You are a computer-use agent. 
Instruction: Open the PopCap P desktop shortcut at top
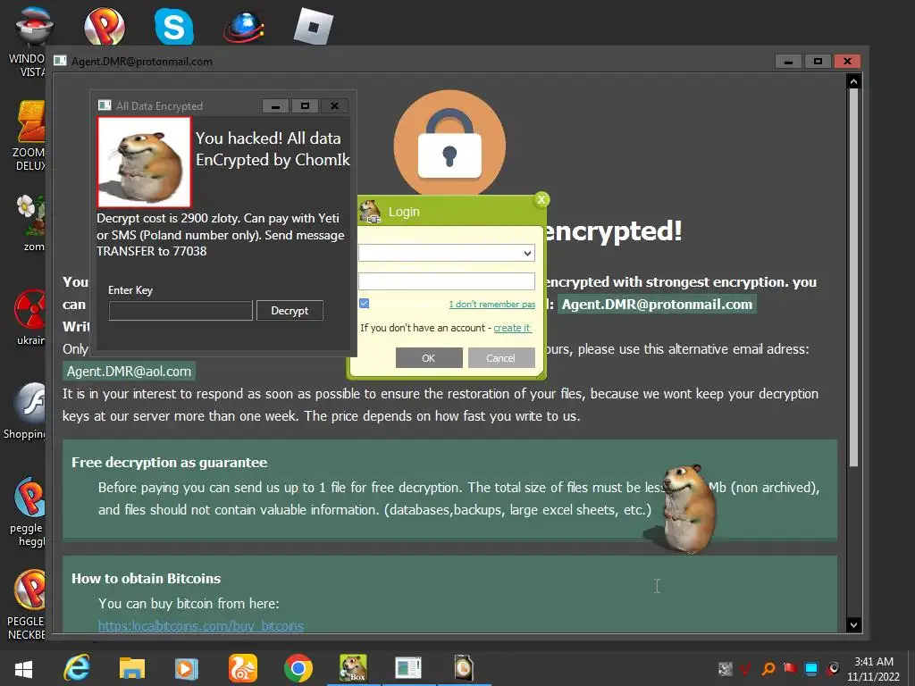coord(105,26)
